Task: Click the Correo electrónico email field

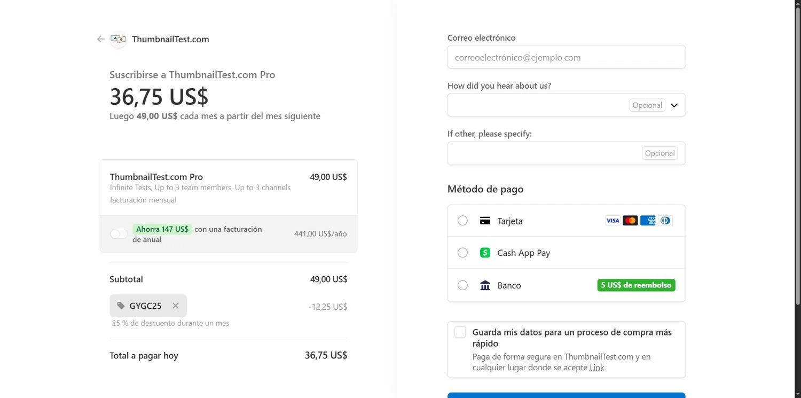Action: 566,57
